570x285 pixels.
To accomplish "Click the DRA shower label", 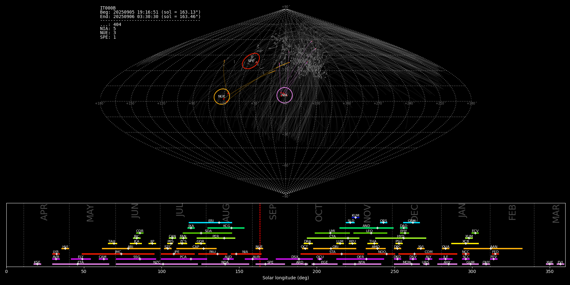I will [307, 242].
